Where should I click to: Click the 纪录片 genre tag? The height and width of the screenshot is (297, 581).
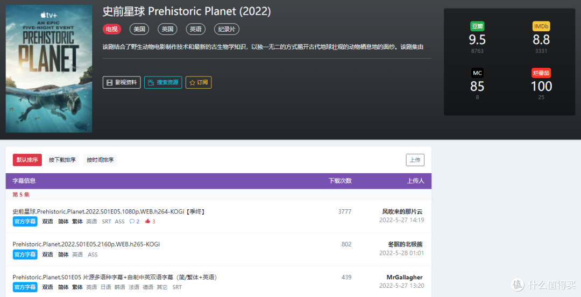point(227,29)
